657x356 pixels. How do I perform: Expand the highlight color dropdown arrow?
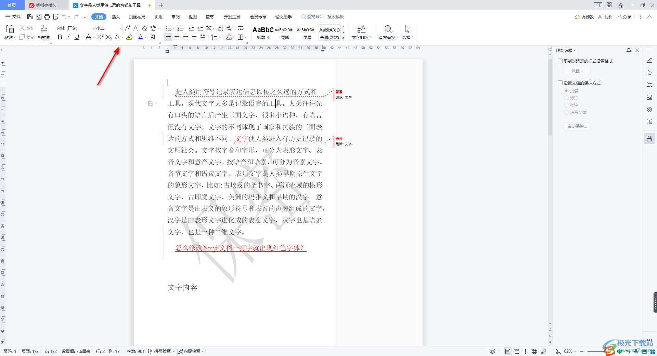click(x=134, y=37)
